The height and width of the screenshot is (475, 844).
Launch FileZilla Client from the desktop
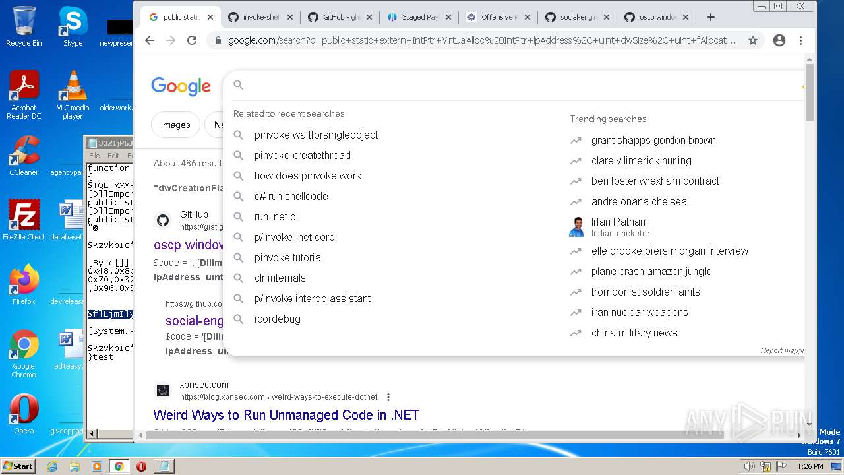[x=24, y=220]
